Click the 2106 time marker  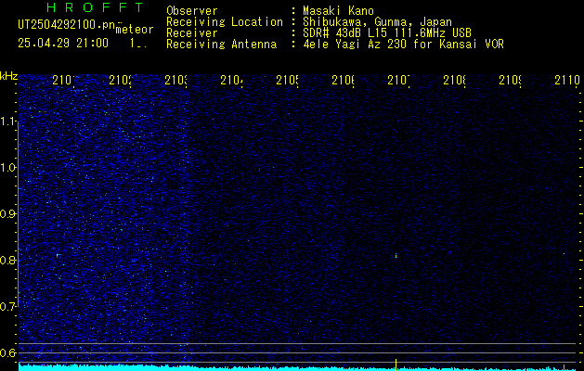(x=343, y=80)
